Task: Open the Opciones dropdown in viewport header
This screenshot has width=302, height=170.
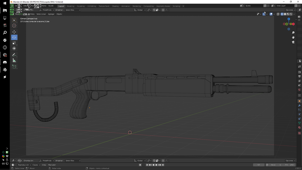Action: pos(290,10)
